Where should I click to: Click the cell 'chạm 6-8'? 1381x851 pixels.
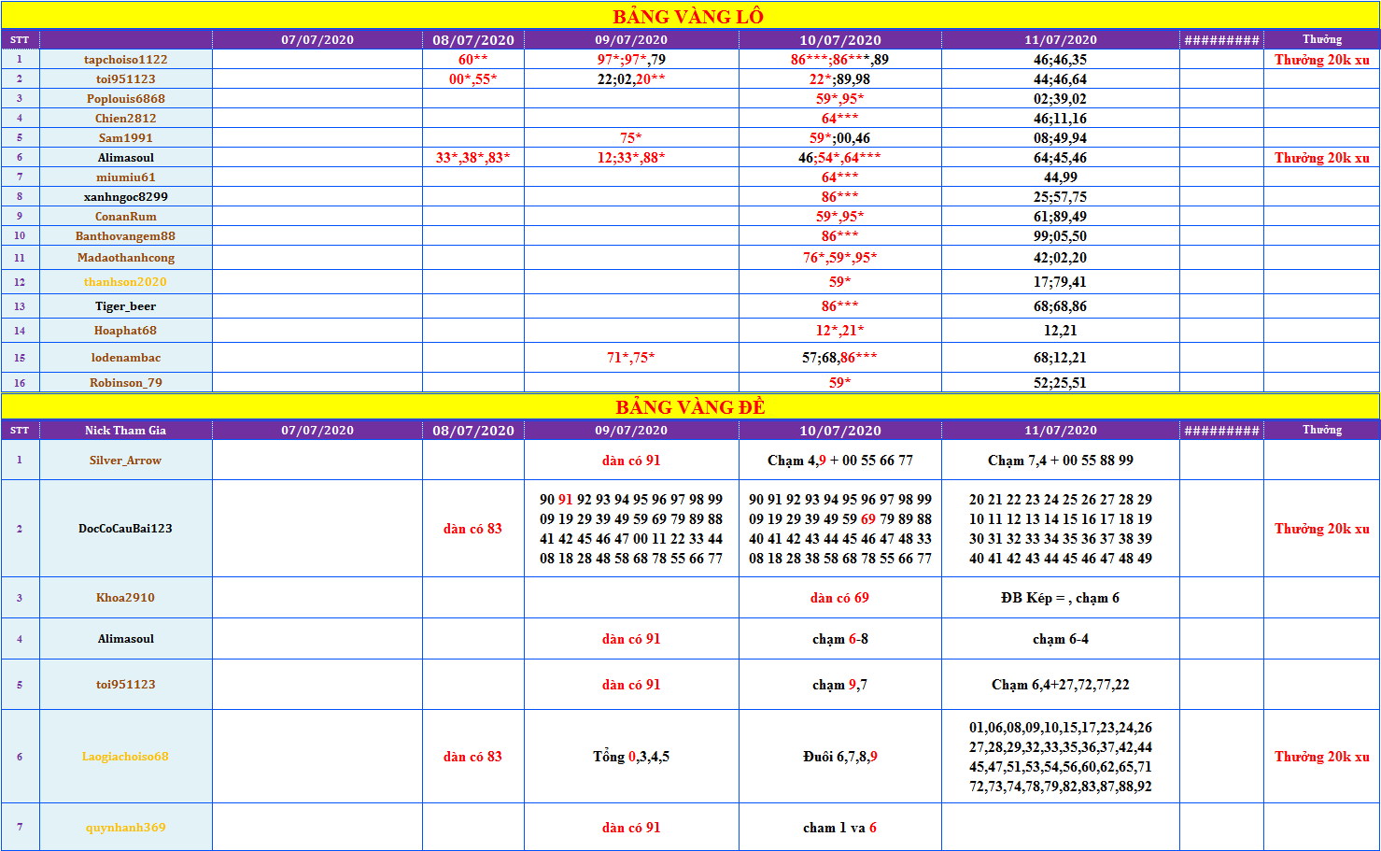click(840, 639)
